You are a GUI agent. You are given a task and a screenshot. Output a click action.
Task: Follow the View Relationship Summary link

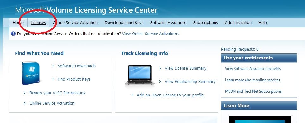[x=190, y=81]
